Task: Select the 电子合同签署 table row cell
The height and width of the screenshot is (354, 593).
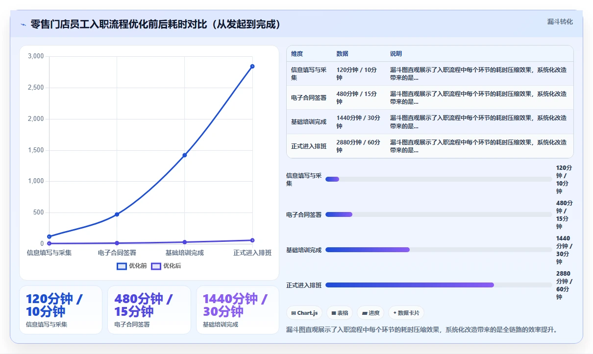Action: pyautogui.click(x=309, y=98)
